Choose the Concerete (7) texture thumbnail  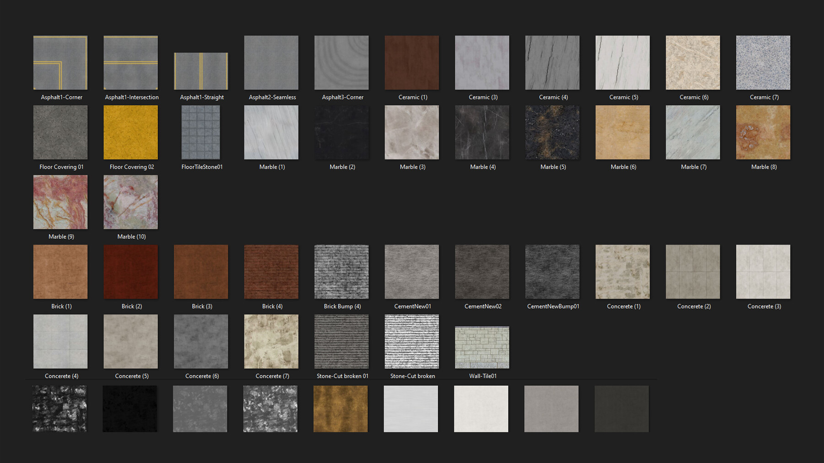coord(271,341)
